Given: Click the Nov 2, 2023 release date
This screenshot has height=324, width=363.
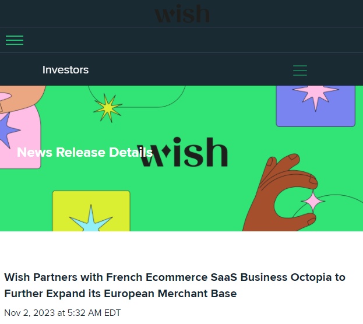Looking at the screenshot, I should point(62,313).
